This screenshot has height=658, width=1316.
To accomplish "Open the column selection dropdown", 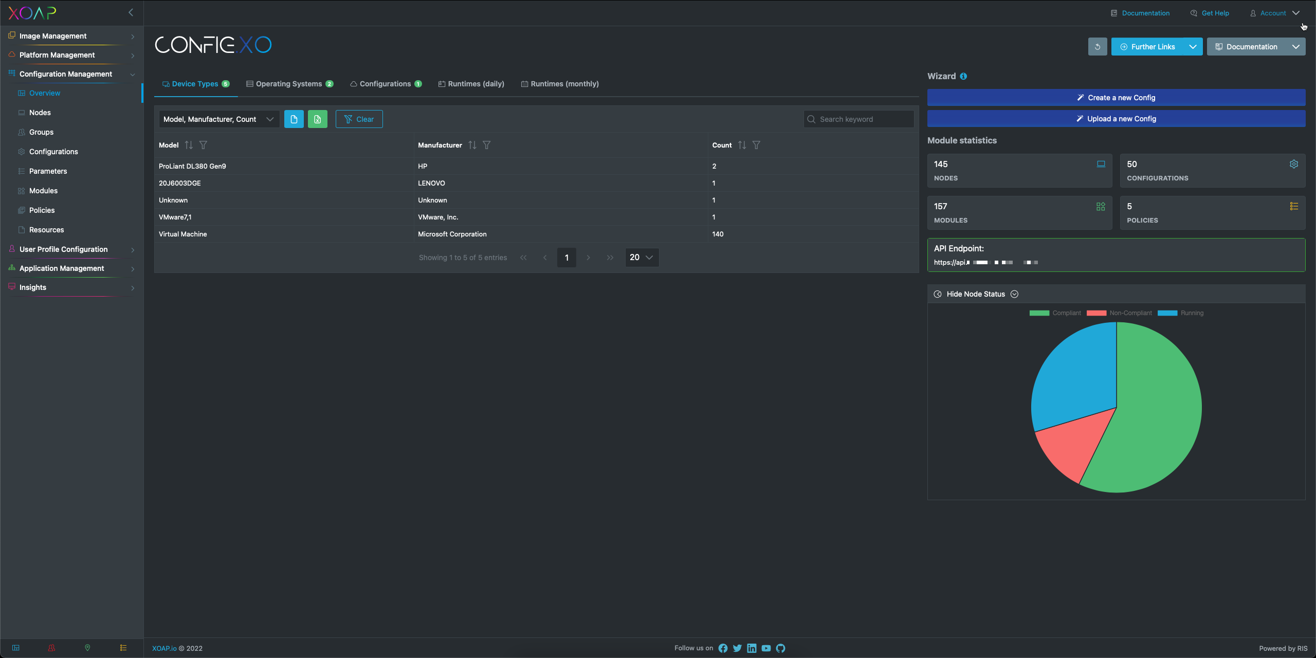I will (219, 119).
